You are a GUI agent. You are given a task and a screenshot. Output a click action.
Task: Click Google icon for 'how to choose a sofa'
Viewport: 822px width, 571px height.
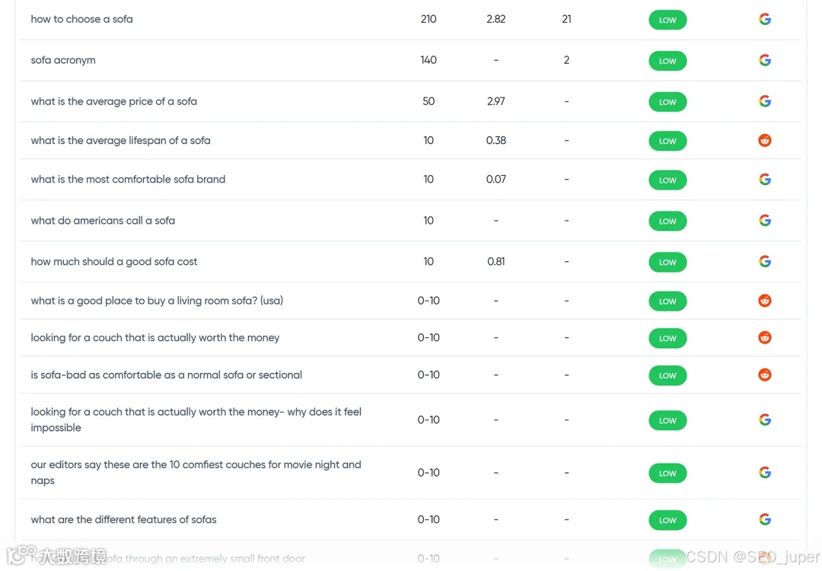[x=765, y=20]
